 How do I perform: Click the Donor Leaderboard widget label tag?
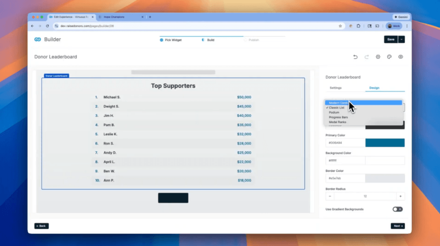56,76
